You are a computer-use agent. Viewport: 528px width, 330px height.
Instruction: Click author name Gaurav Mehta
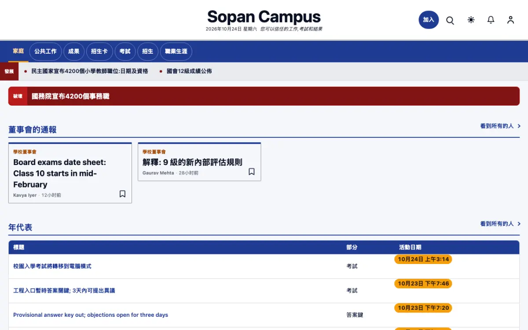158,173
